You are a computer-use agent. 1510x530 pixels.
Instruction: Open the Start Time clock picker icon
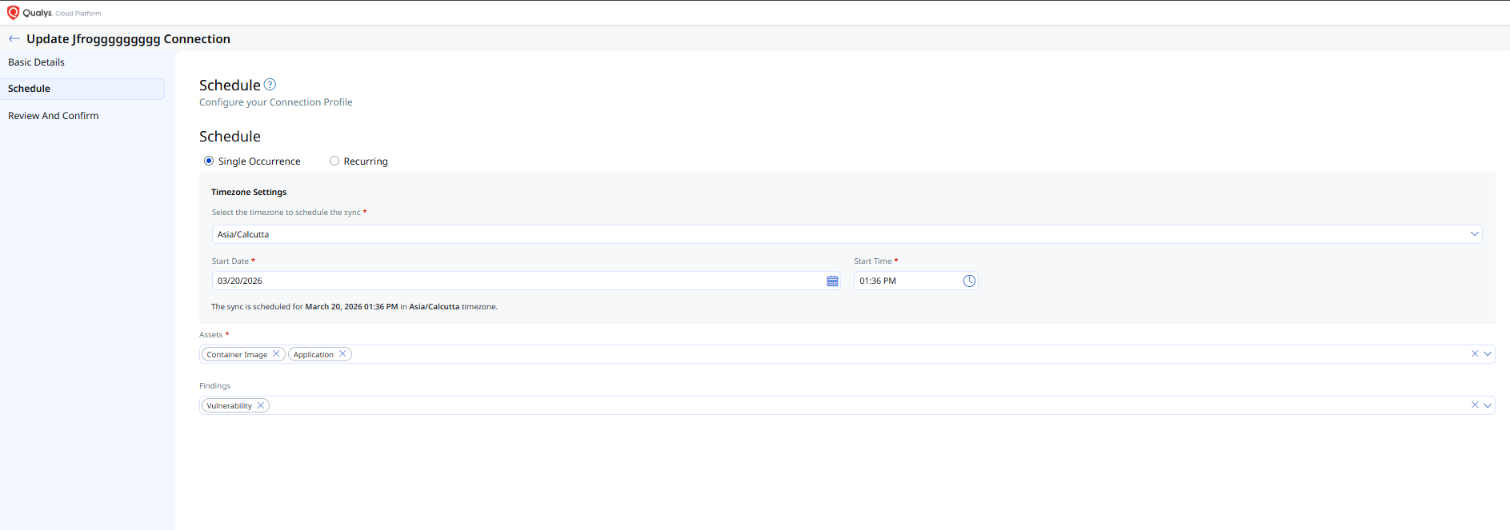[969, 281]
